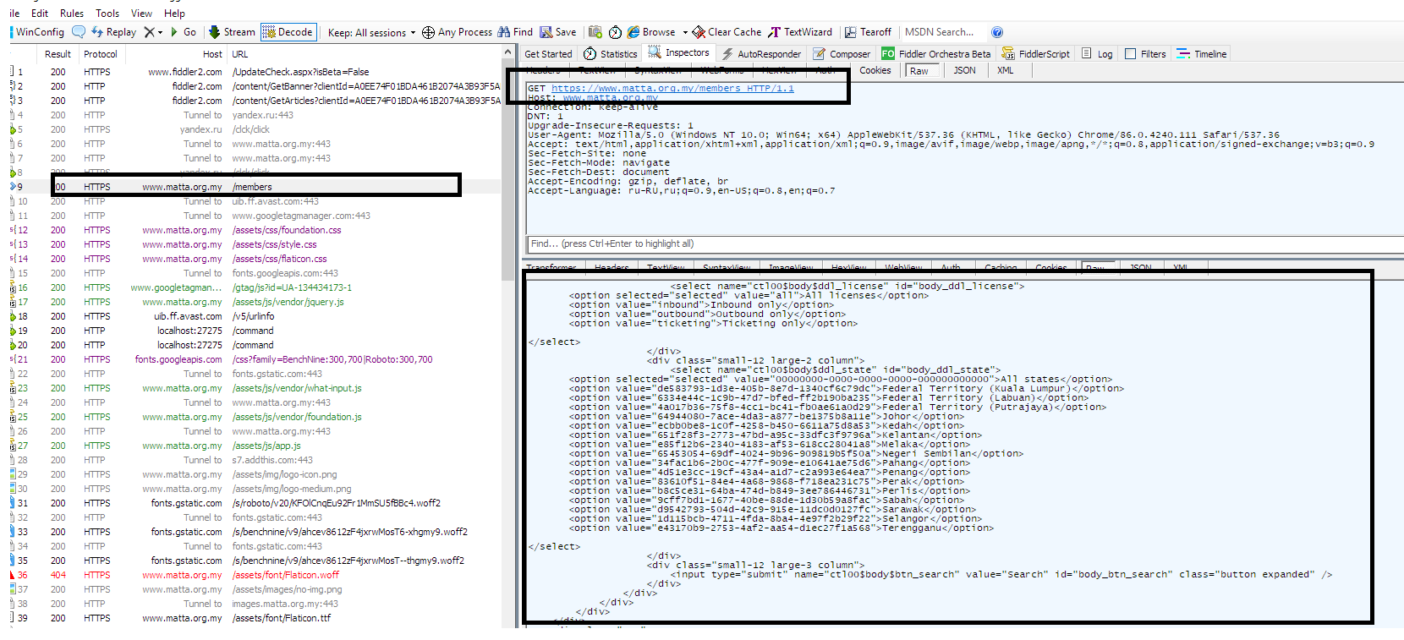Click the Remove (X) toolbar icon
The height and width of the screenshot is (640, 1404).
coord(149,32)
